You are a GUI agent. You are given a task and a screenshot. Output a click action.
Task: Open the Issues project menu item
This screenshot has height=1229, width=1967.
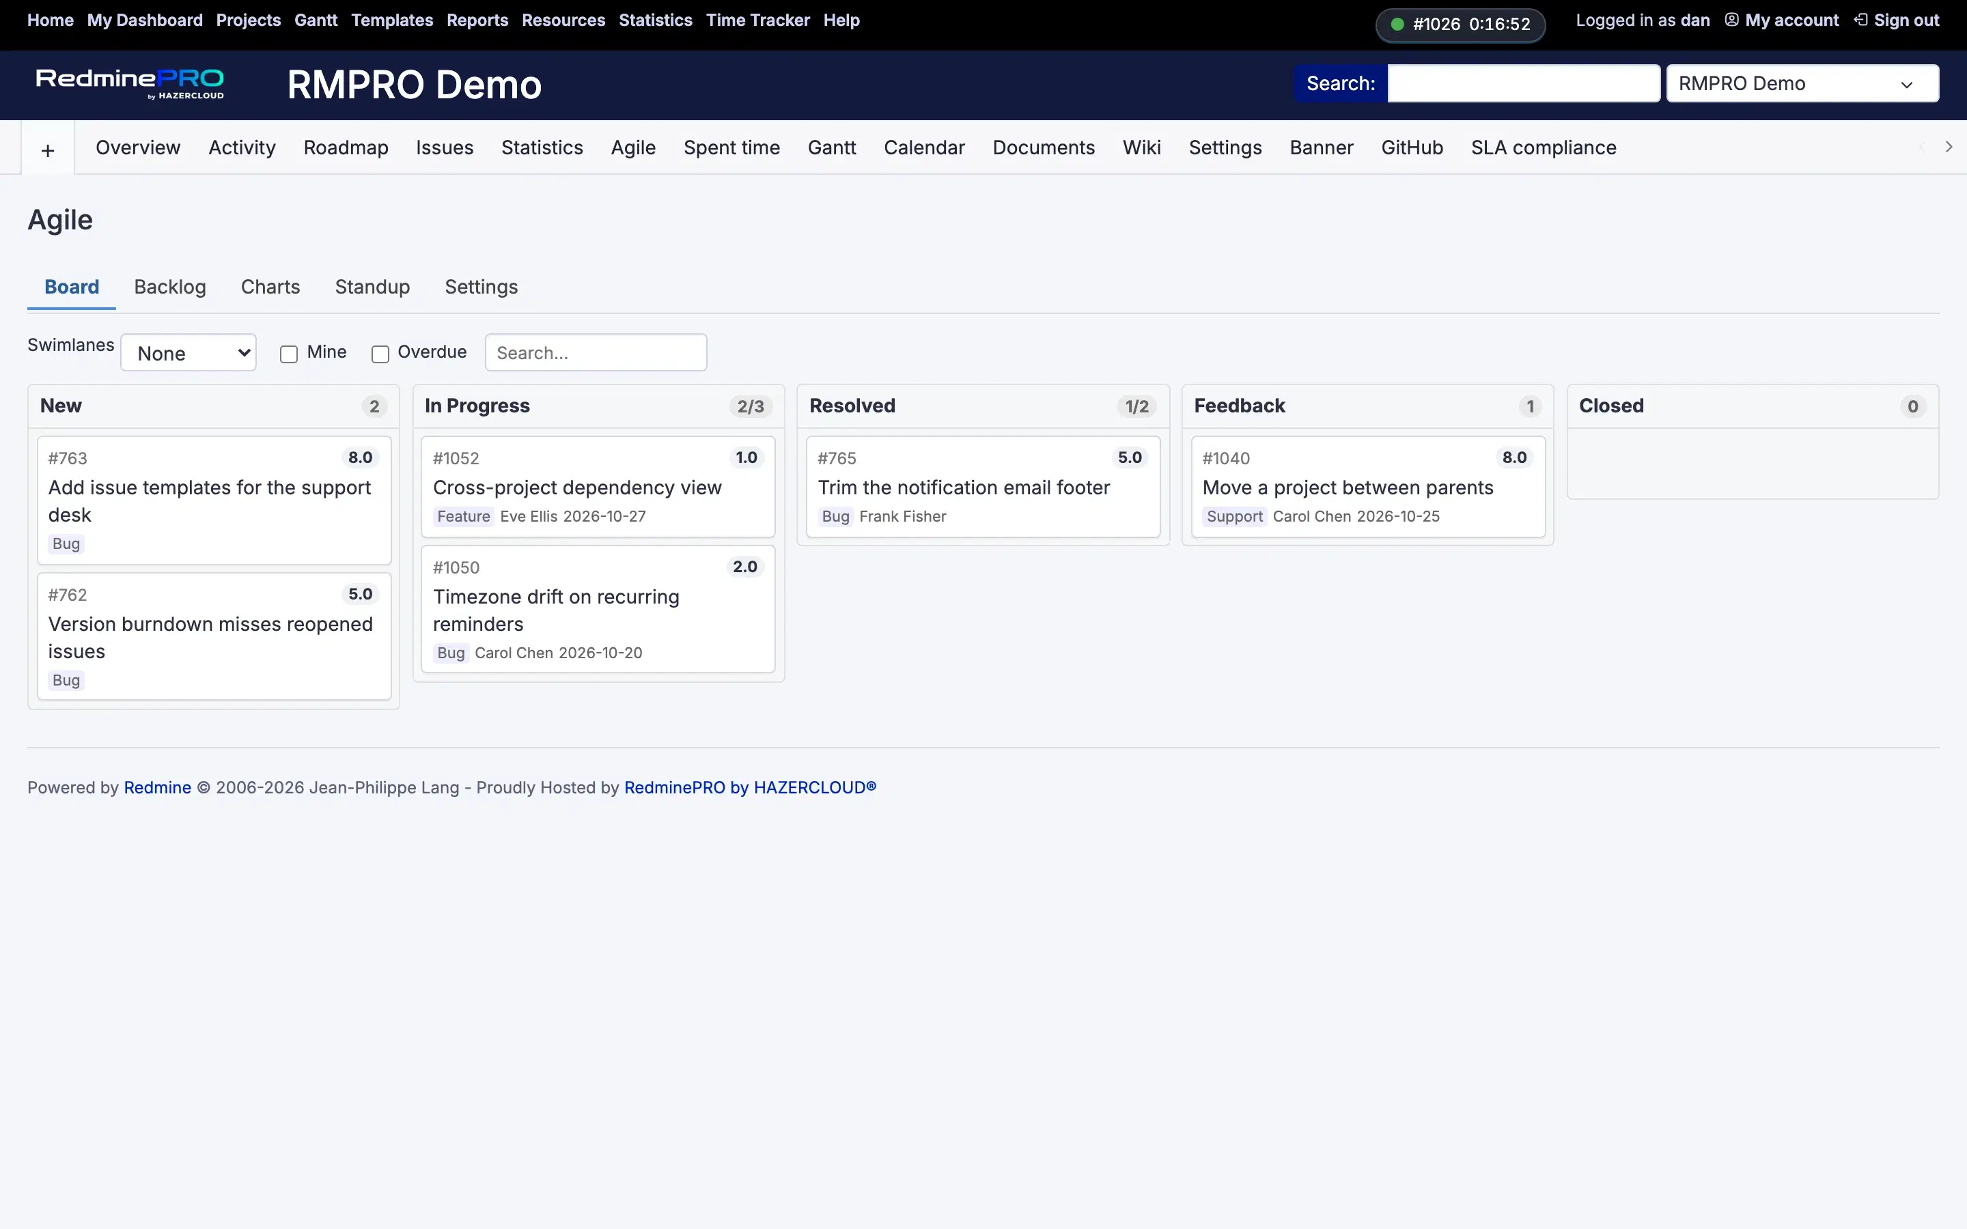pyautogui.click(x=445, y=147)
